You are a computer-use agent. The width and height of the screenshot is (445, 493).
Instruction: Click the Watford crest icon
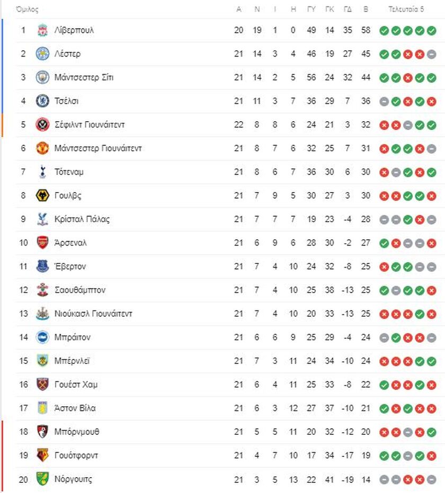[x=42, y=455]
